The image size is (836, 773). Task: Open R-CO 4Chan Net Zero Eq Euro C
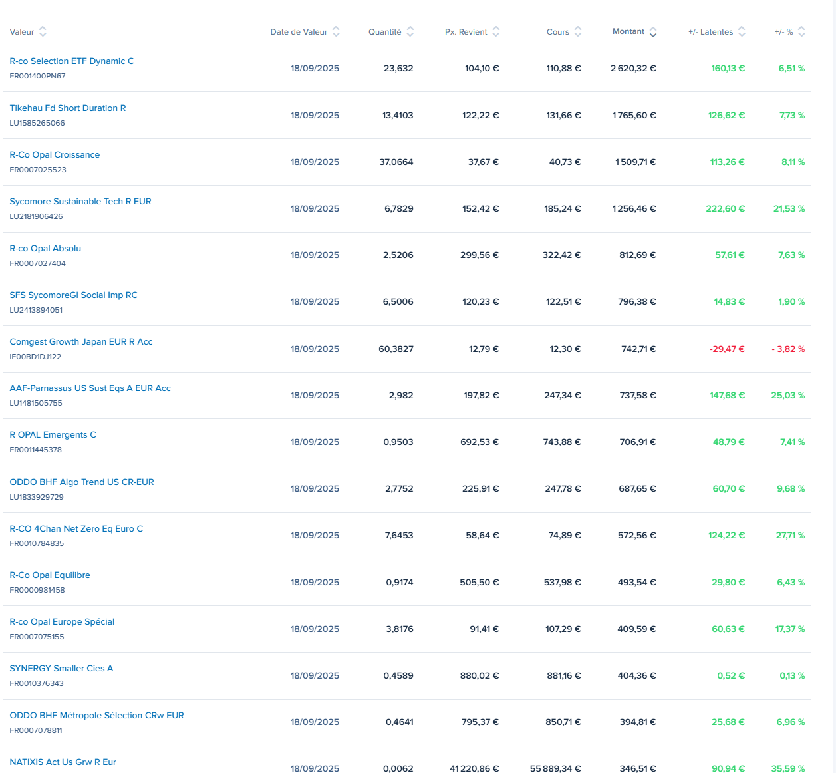[76, 528]
